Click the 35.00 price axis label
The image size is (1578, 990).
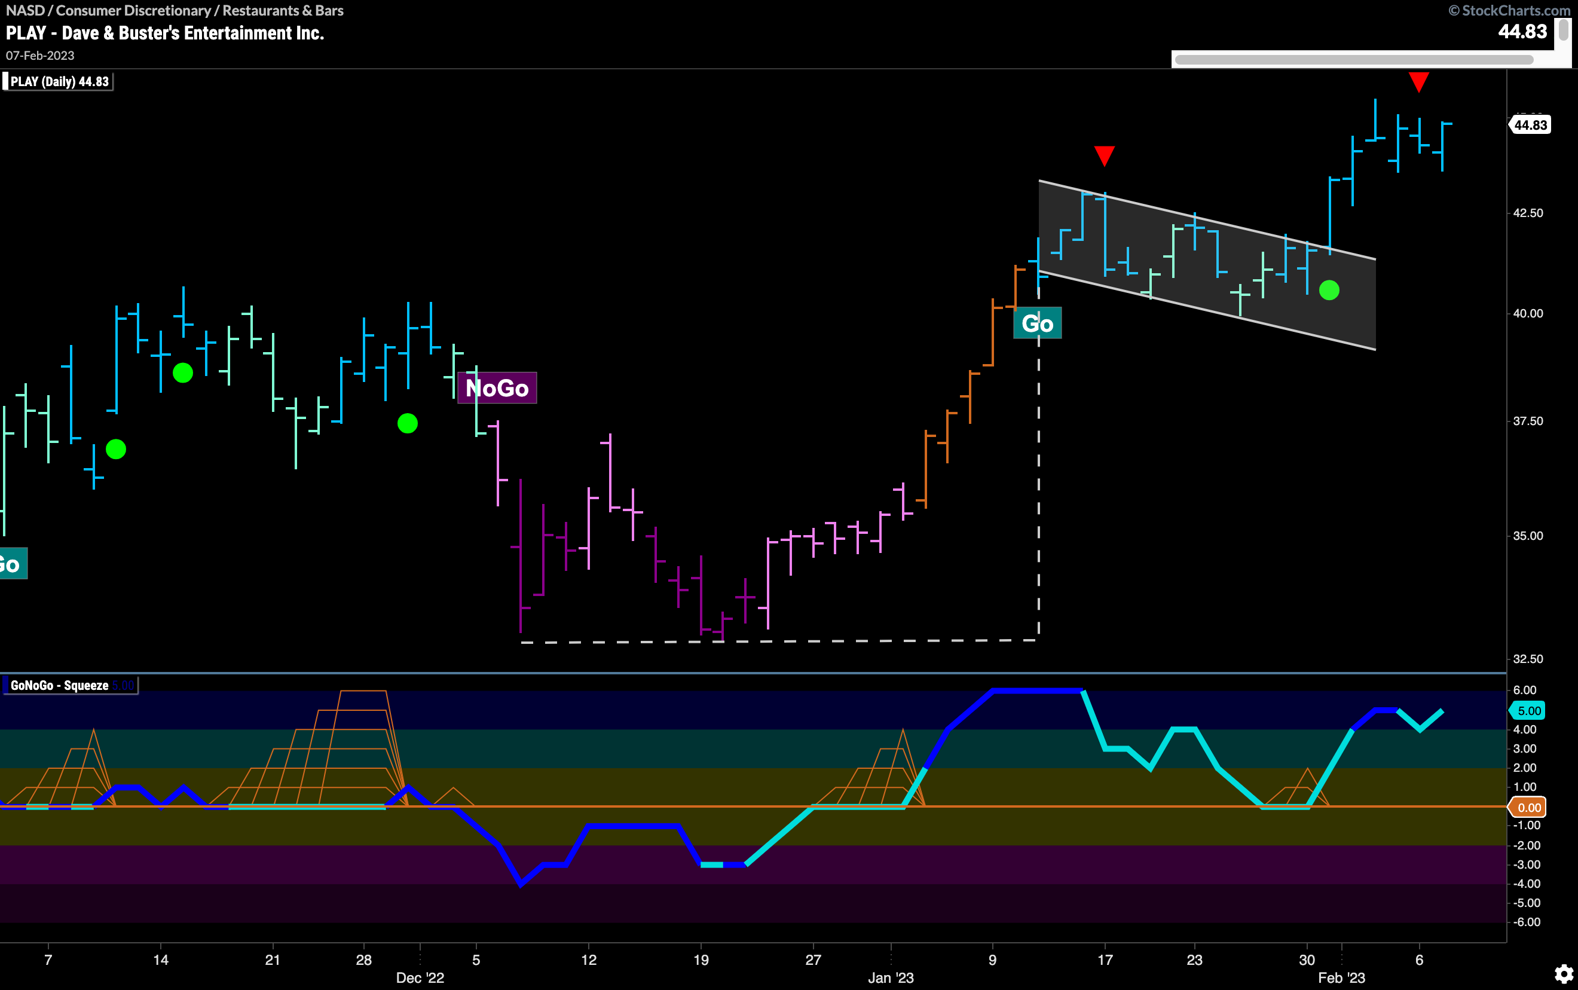pos(1528,536)
